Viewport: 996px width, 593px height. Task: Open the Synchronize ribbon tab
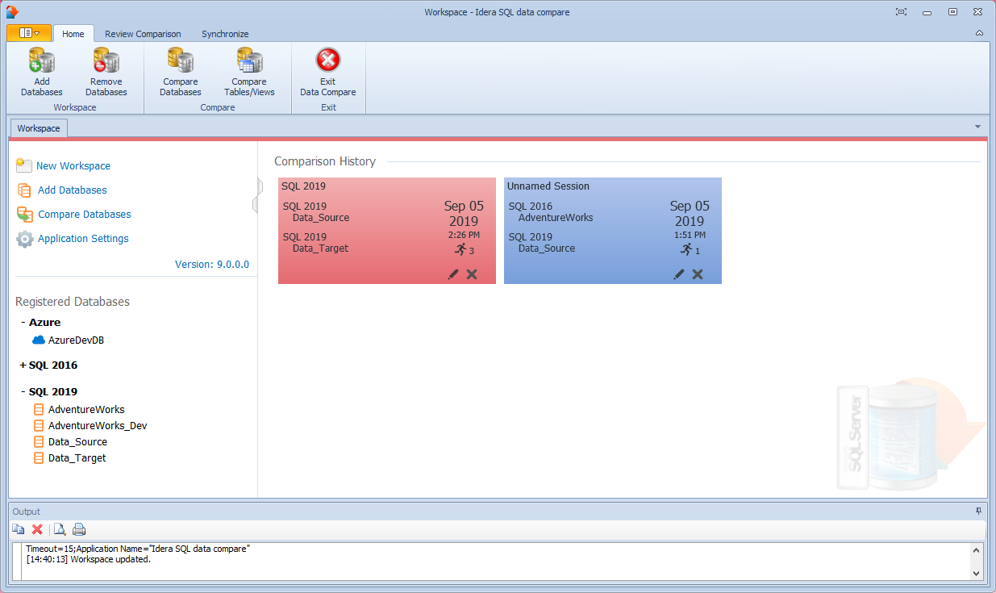coord(225,34)
